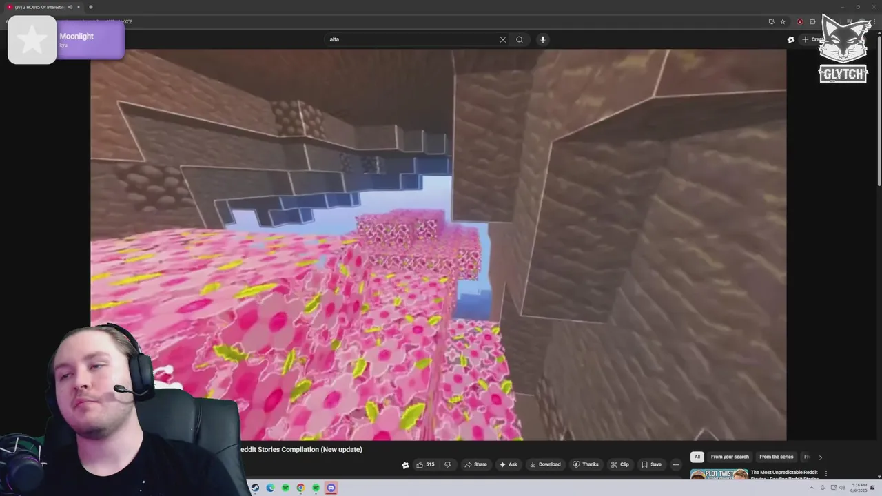Image resolution: width=882 pixels, height=496 pixels.
Task: Click the red extension icon in toolbar
Action: 800,21
